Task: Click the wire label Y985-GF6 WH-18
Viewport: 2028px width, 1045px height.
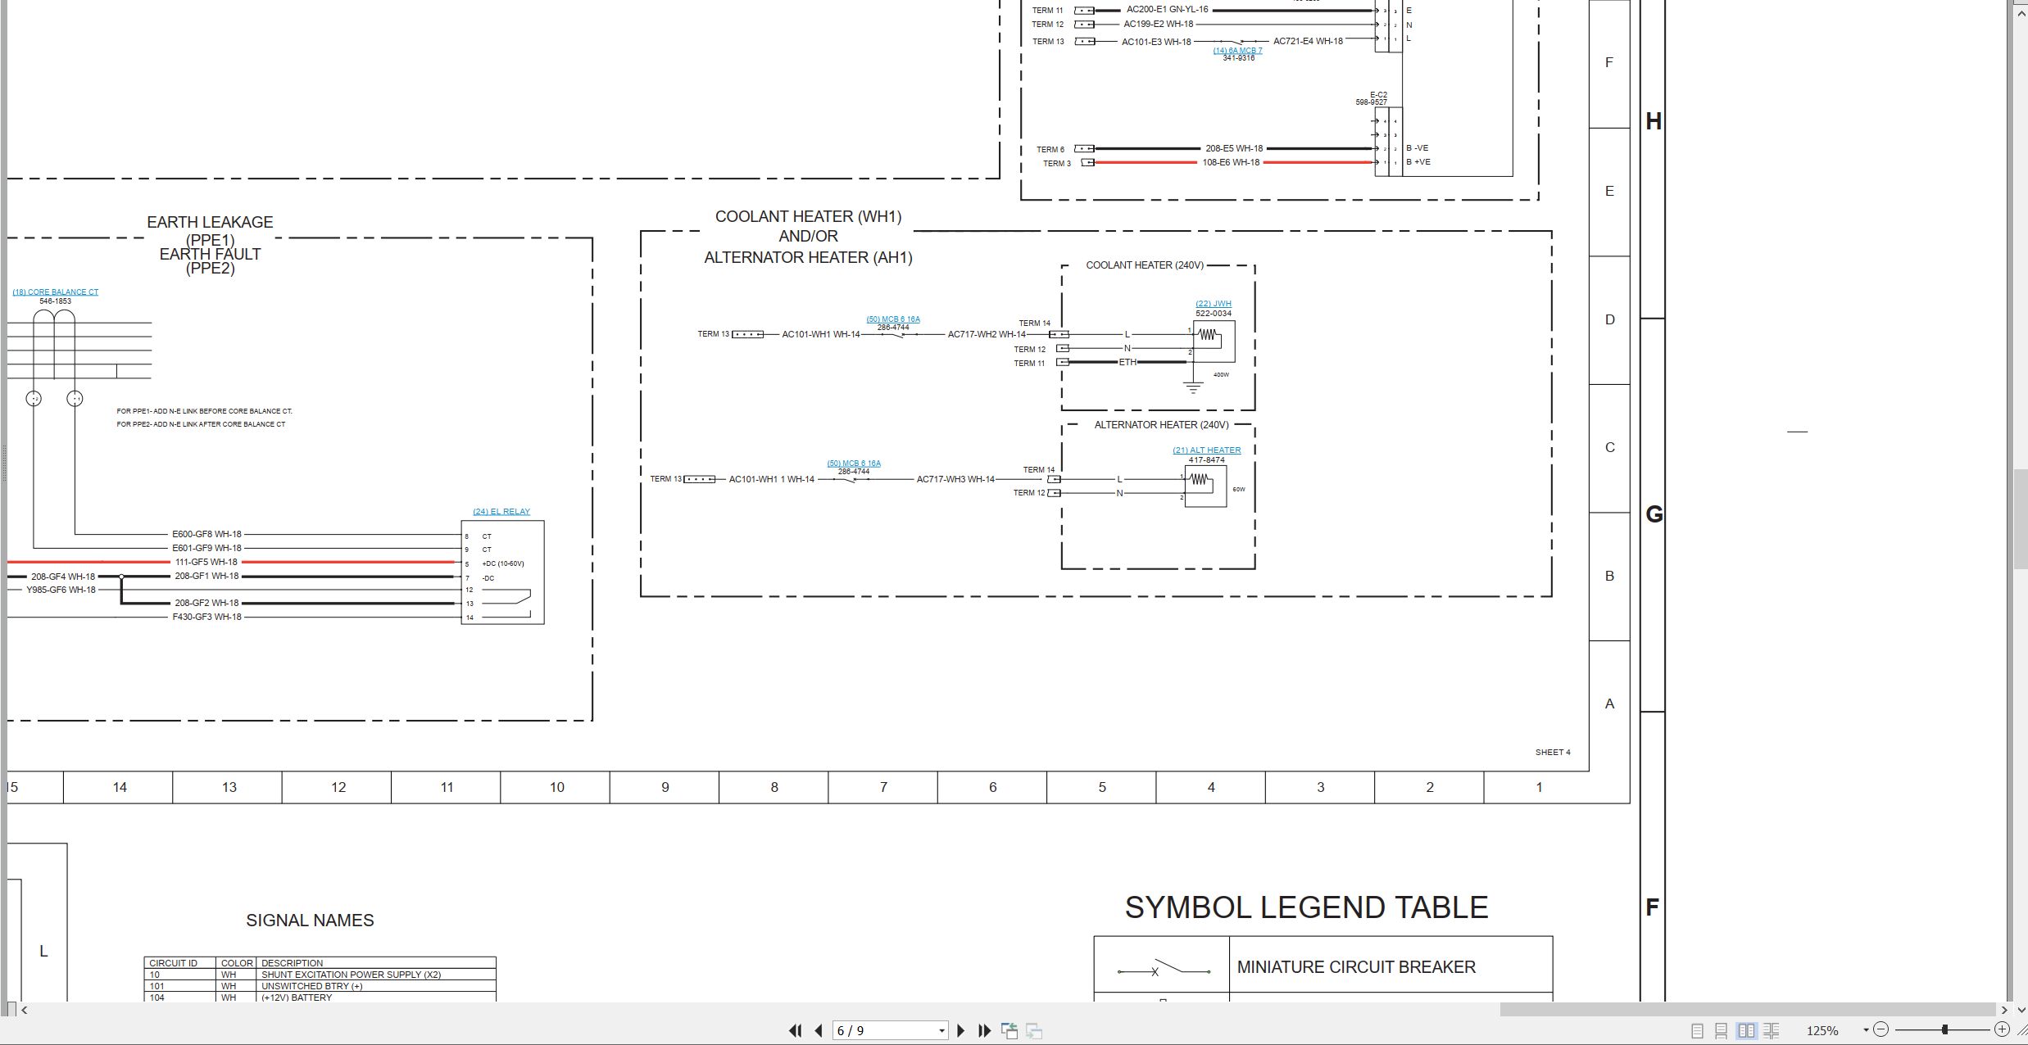Action: click(x=61, y=590)
